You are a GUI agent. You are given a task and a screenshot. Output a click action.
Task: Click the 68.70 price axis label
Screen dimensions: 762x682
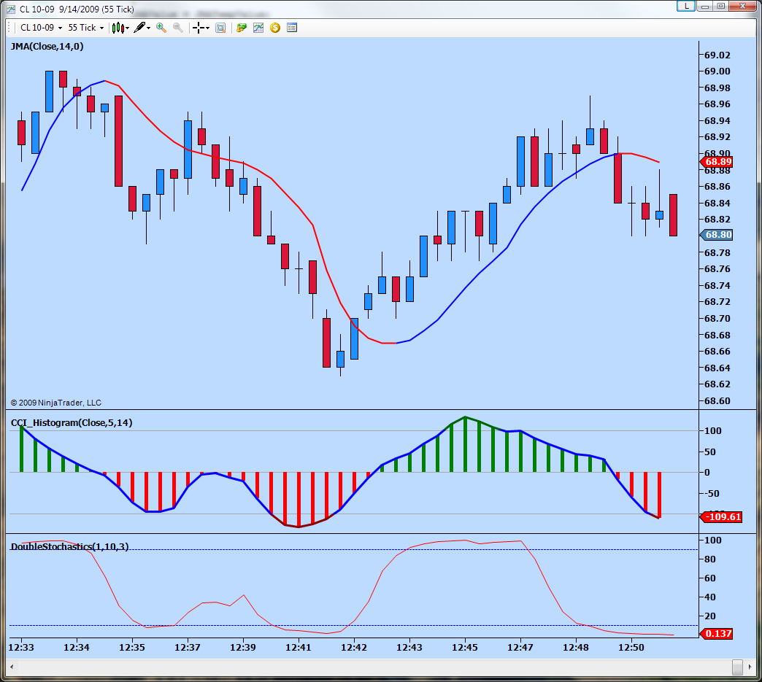coord(717,318)
